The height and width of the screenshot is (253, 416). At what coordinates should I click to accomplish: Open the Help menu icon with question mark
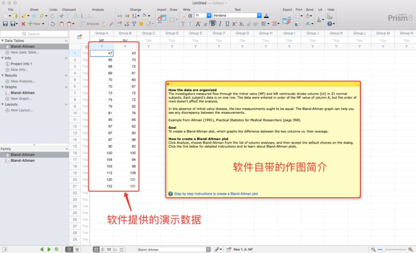[x=330, y=24]
